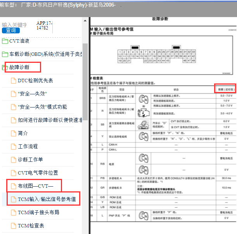Select TCM输入/输出信号参考值 entry
This screenshot has height=234, width=237.
(47, 199)
